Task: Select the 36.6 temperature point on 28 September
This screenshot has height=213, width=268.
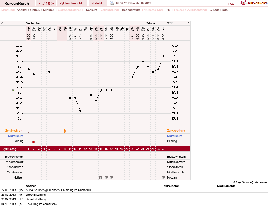Action: coord(132,77)
